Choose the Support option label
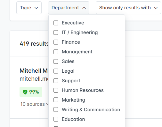The height and width of the screenshot is (127, 162). coord(71,81)
